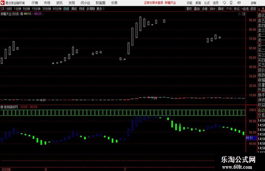Click the MA20 indicator label

(x=39, y=14)
